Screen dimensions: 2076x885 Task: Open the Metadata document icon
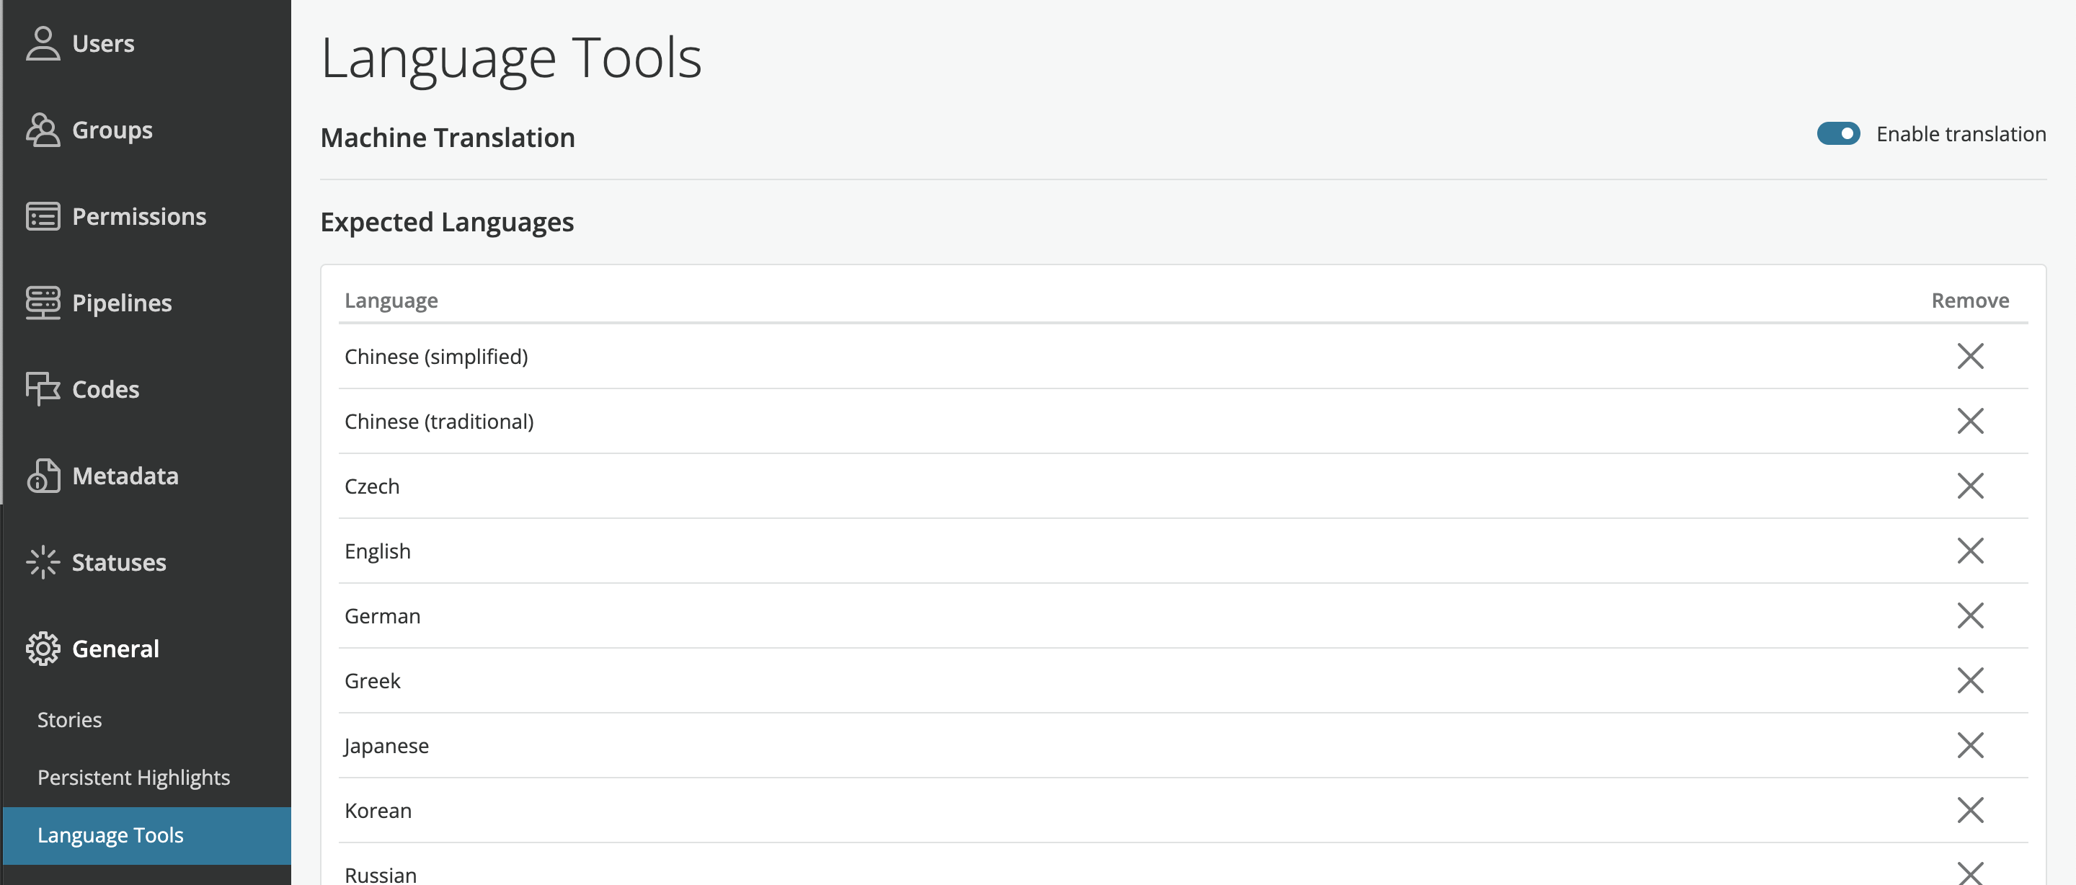[x=43, y=476]
